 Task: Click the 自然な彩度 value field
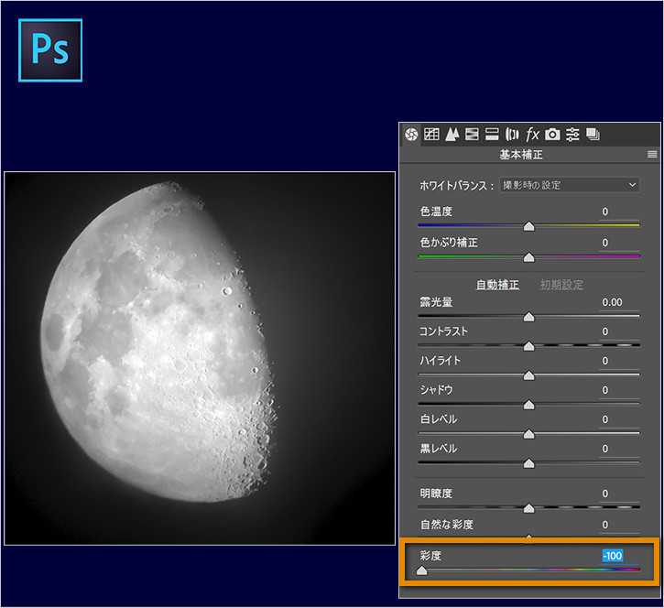tap(619, 525)
